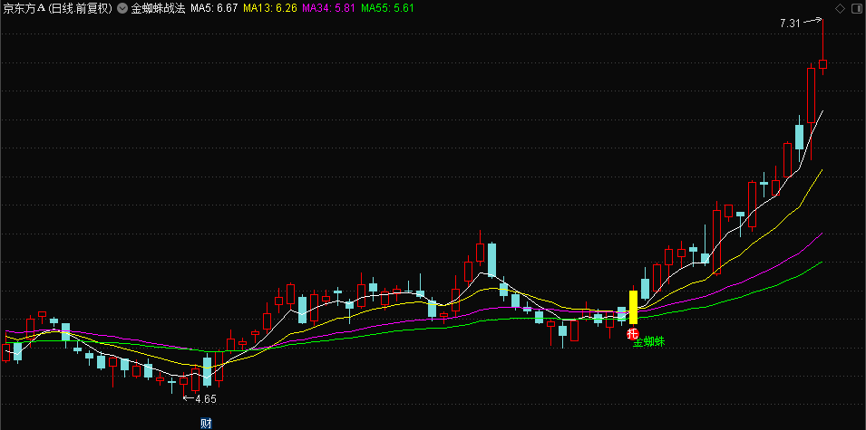Select the yellow highlighted candlestick
The image size is (866, 430).
pyautogui.click(x=634, y=307)
